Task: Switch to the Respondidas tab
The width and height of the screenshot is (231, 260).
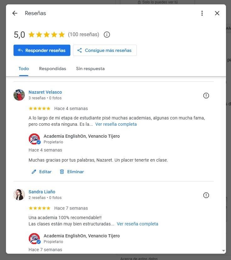Action: click(52, 69)
